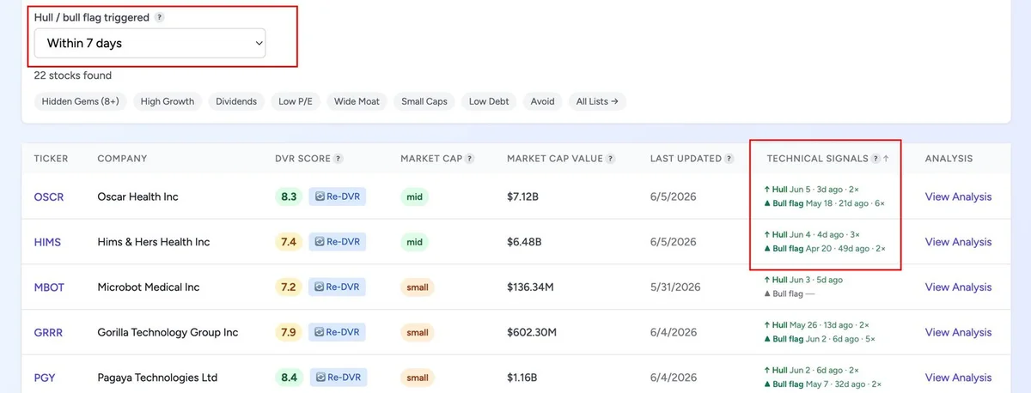
Task: Click 'mid' market cap tag for OSCR
Action: 414,196
